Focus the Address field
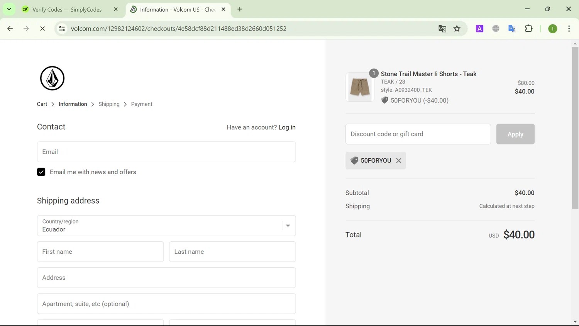Screen dimensions: 579x326 click(x=166, y=278)
